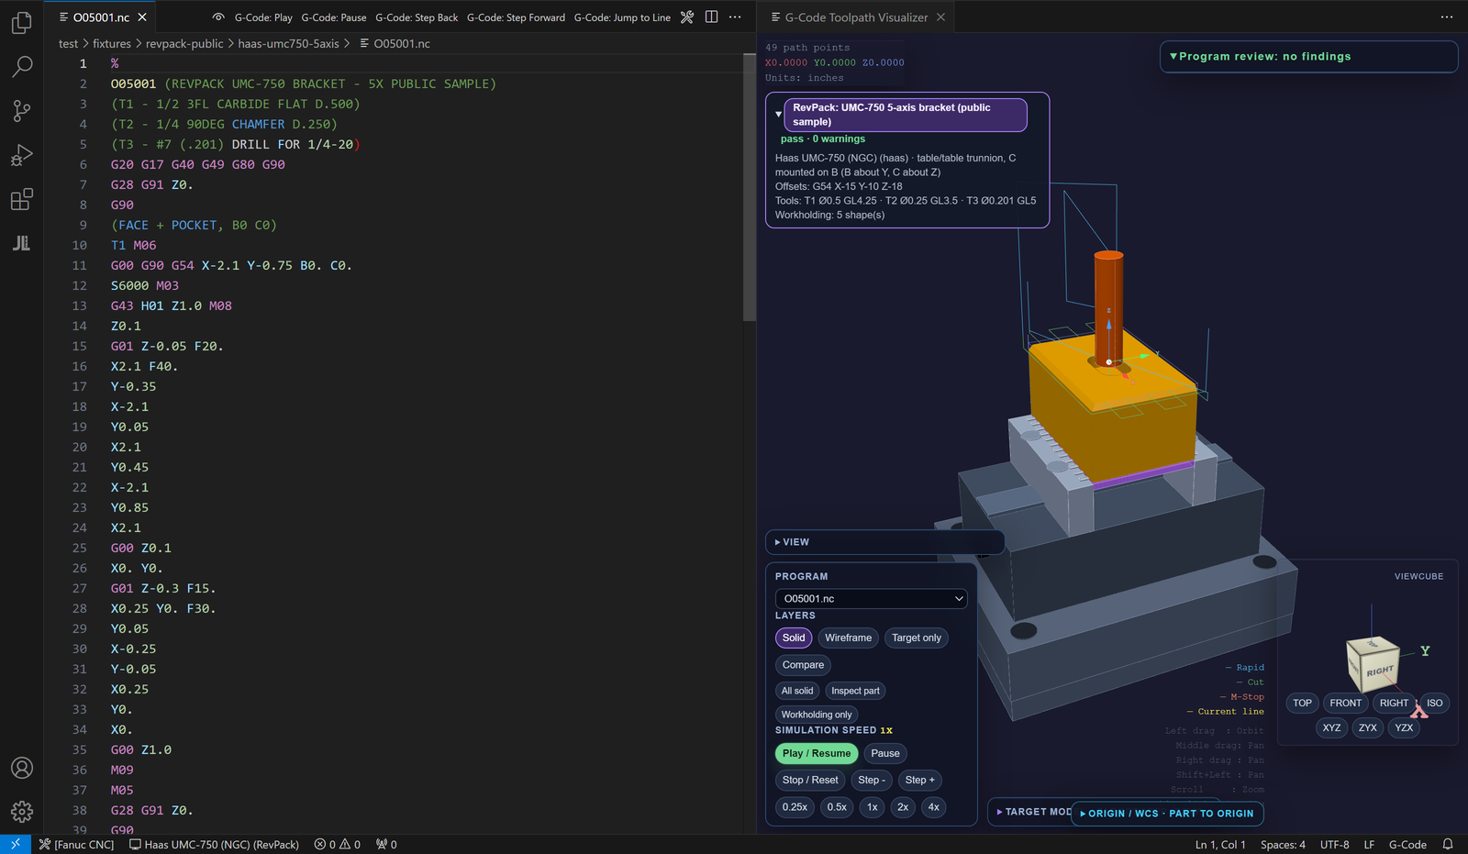Screen dimensions: 1468x854
Task: Open the G-code sidebar icon below Extensions
Action: tap(22, 243)
